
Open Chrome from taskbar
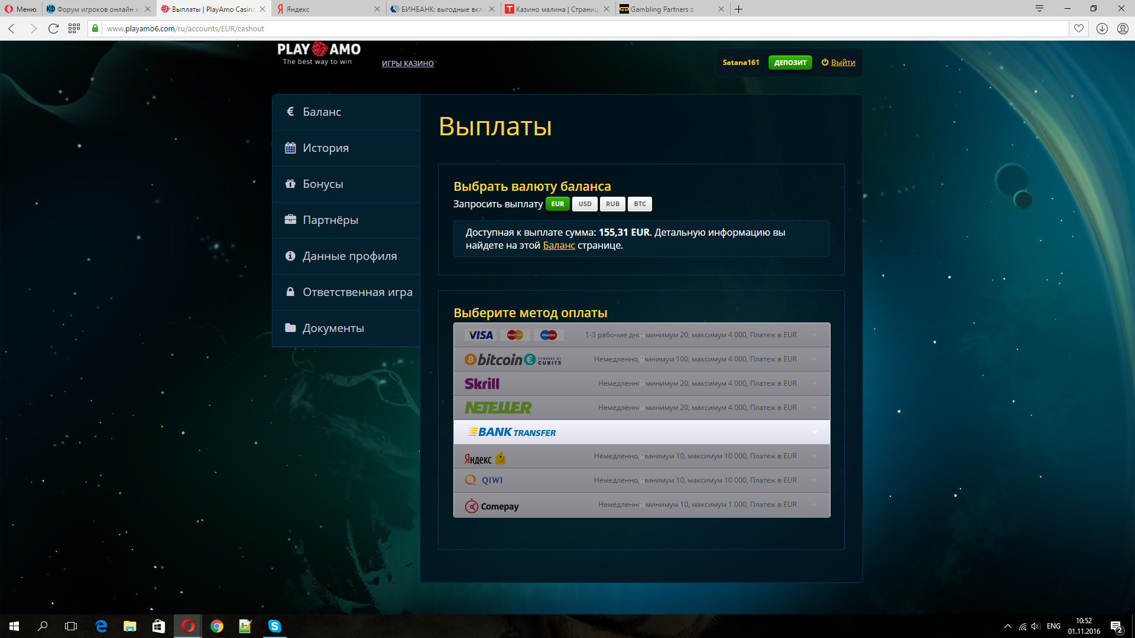[217, 626]
